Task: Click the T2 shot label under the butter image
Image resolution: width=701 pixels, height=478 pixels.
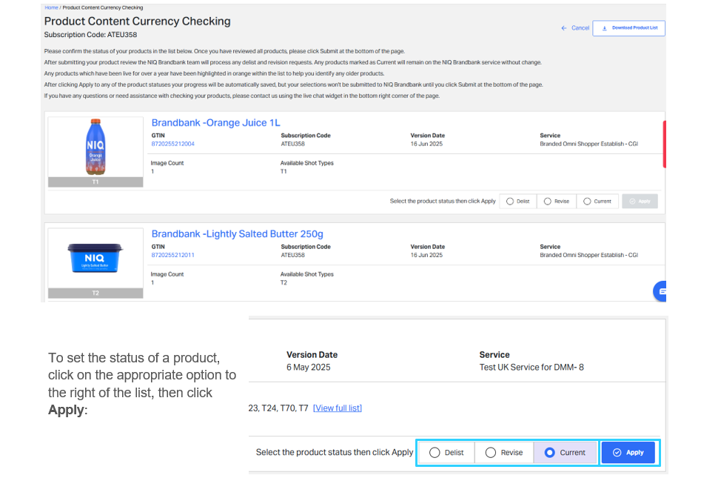Action: [95, 293]
